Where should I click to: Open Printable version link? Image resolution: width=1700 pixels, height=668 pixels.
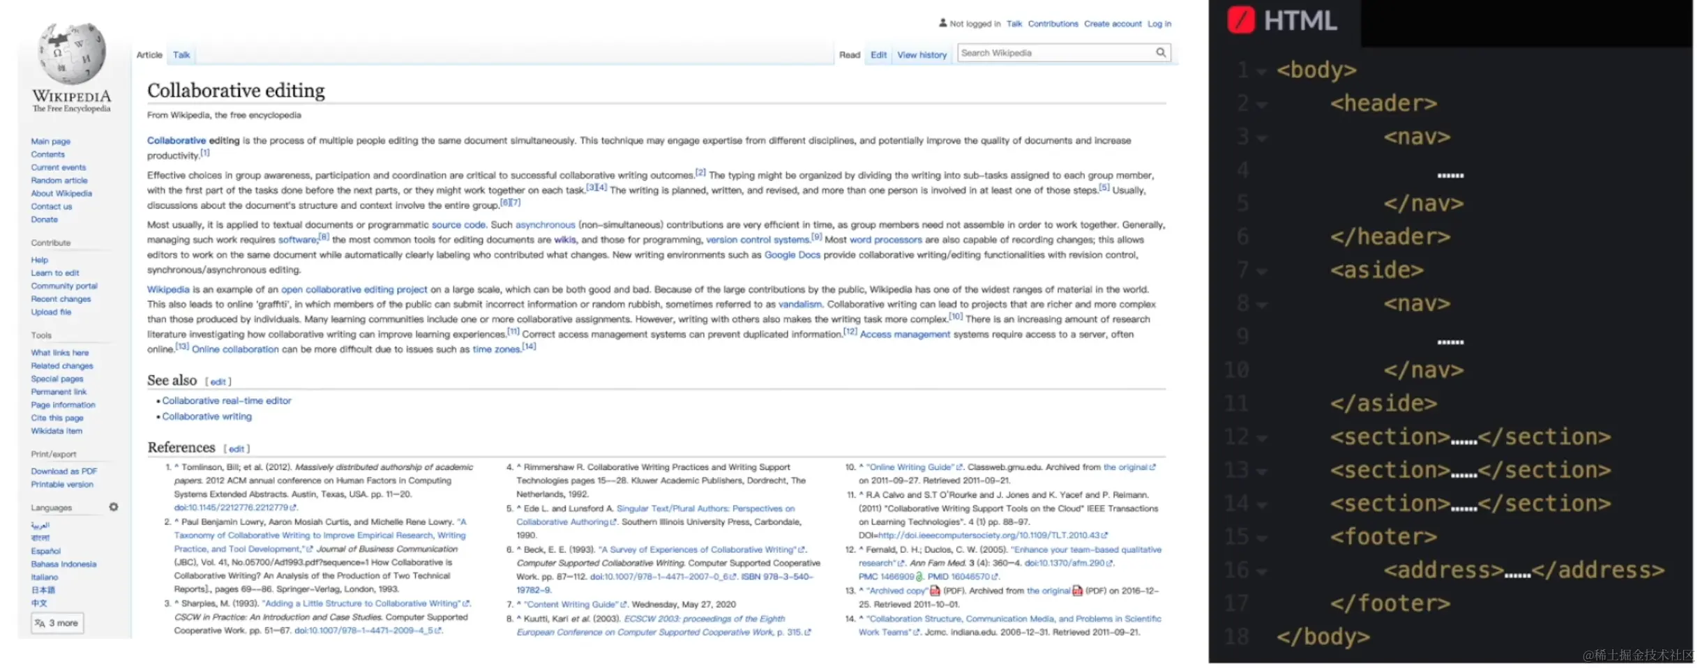point(62,484)
